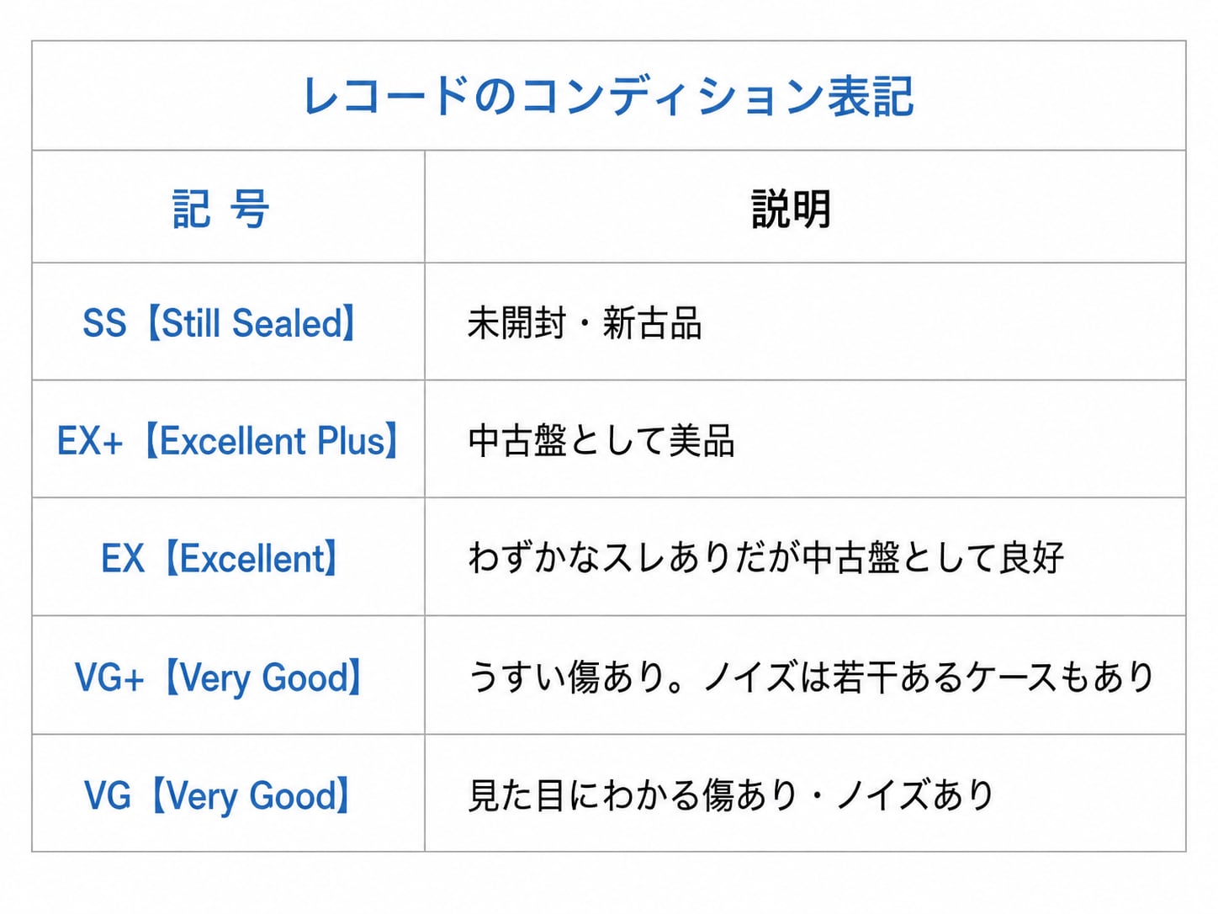The height and width of the screenshot is (914, 1218).
Task: Select the description 見た目にわかる傷あり・ノイズあり
Action: coord(732,795)
